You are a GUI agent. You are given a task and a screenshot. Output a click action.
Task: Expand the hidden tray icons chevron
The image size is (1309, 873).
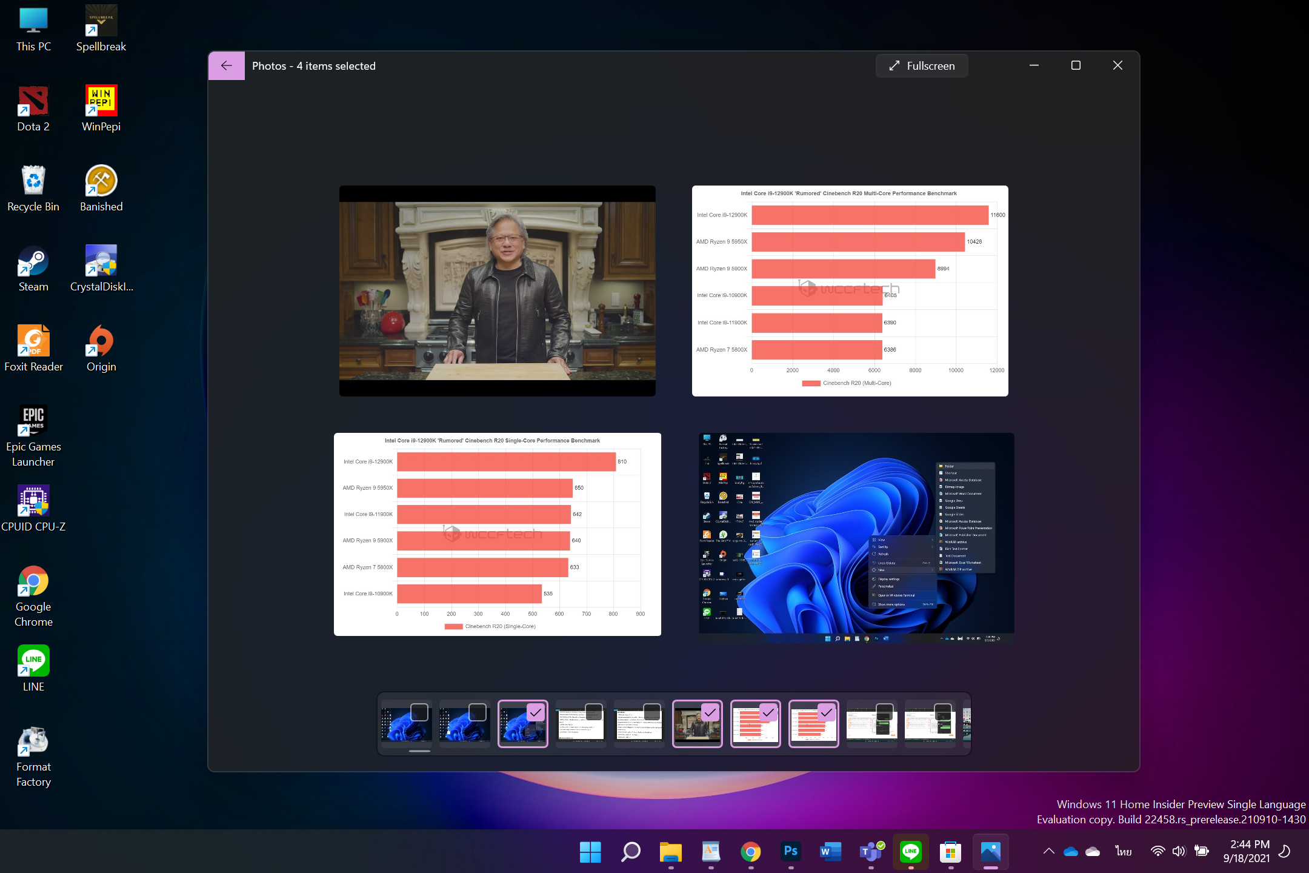(1048, 851)
